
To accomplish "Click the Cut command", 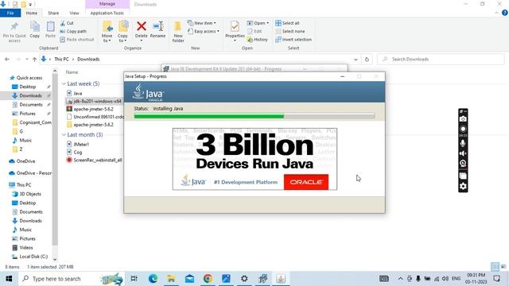I will (67, 23).
